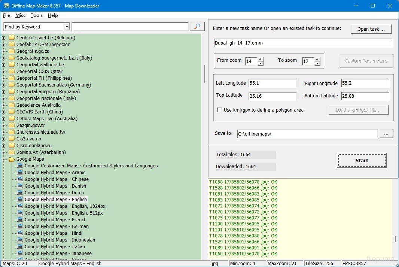
Task: Open the Find by Keyword dropdown
Action: pyautogui.click(x=67, y=27)
